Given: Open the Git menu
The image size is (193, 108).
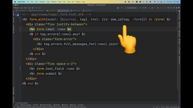Looking at the screenshot, I should [x=73, y=2].
